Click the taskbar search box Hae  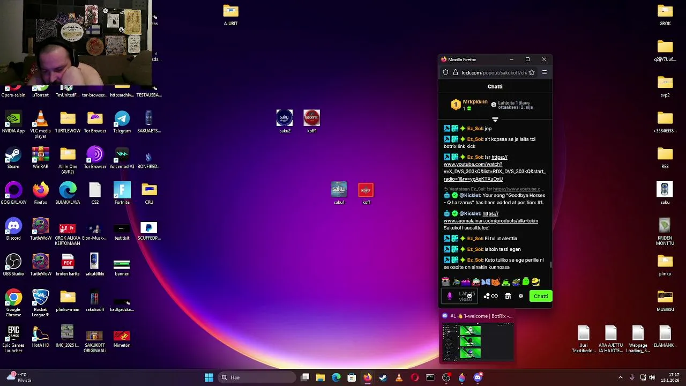(256, 377)
